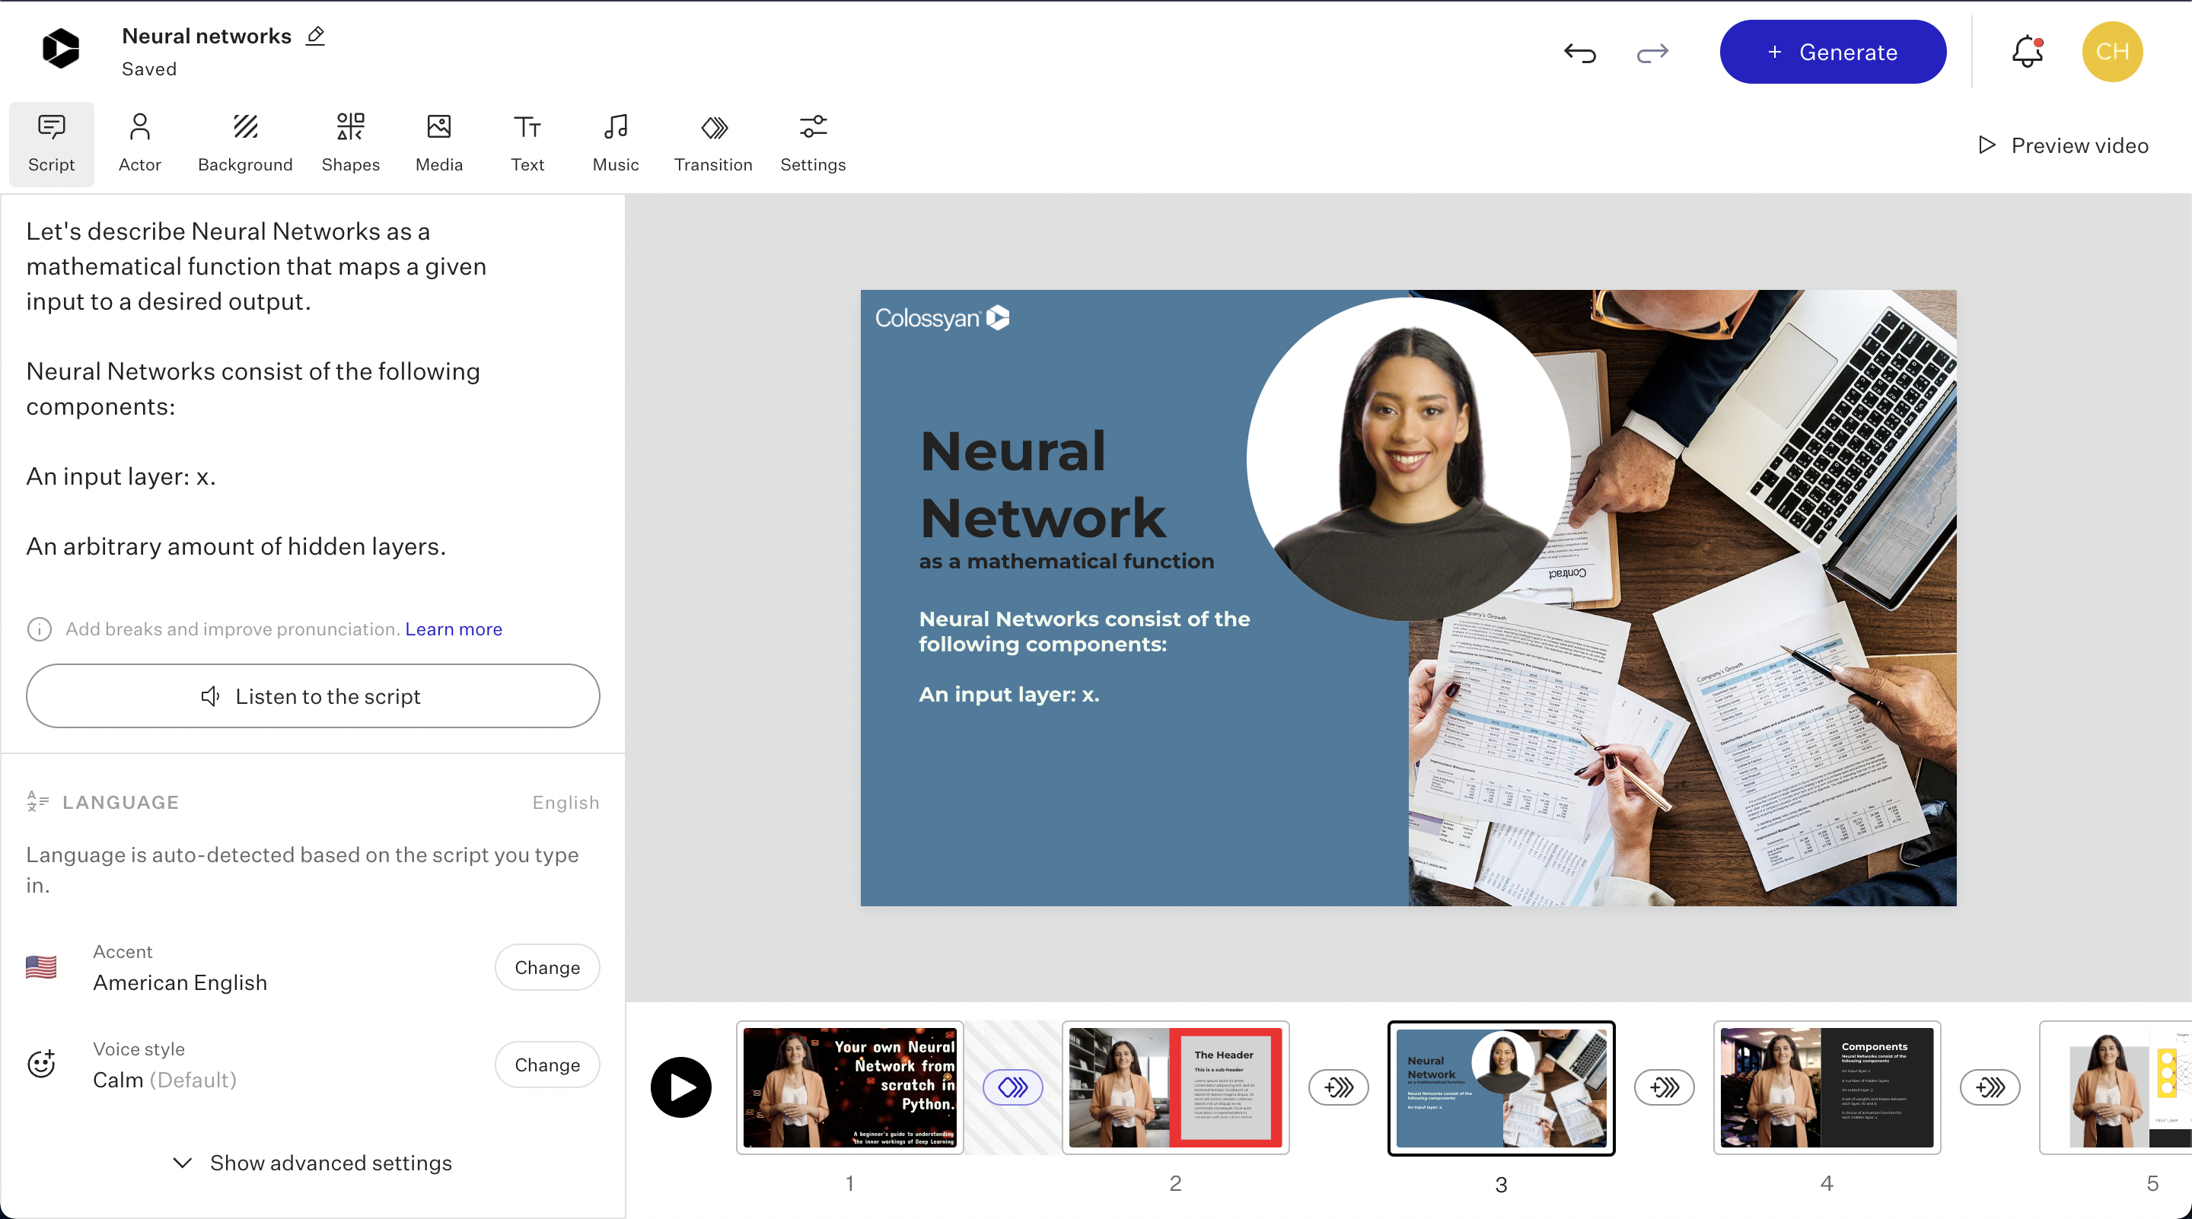This screenshot has height=1219, width=2192.
Task: Open the CH user avatar menu
Action: coord(2112,52)
